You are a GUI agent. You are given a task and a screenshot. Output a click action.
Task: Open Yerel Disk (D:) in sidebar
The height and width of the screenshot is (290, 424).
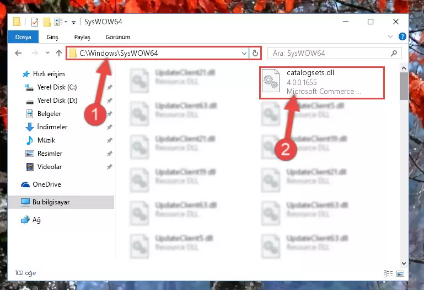(x=57, y=101)
